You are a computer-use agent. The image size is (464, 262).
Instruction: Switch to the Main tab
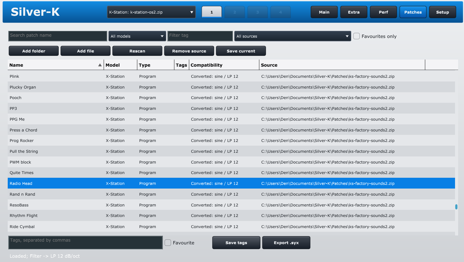(324, 12)
